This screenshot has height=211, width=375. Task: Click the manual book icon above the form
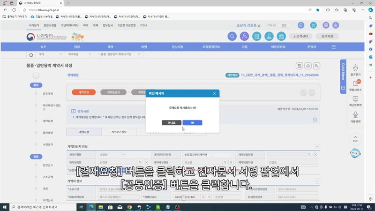click(299, 66)
